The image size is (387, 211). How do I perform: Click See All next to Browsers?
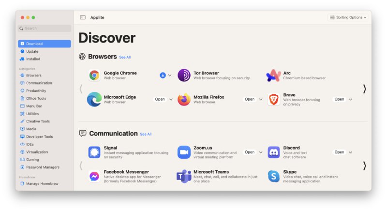(x=125, y=57)
